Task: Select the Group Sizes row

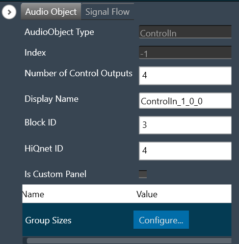Action: coord(127,220)
